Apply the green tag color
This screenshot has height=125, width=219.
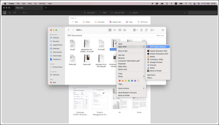[129, 81]
